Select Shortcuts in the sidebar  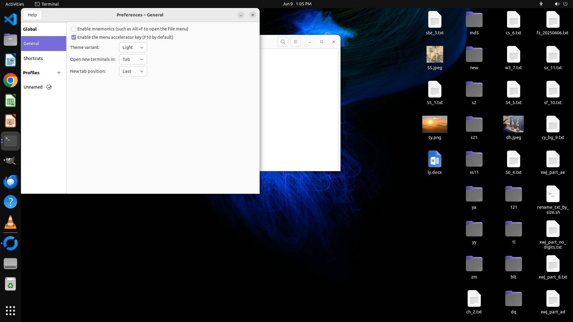[x=33, y=58]
